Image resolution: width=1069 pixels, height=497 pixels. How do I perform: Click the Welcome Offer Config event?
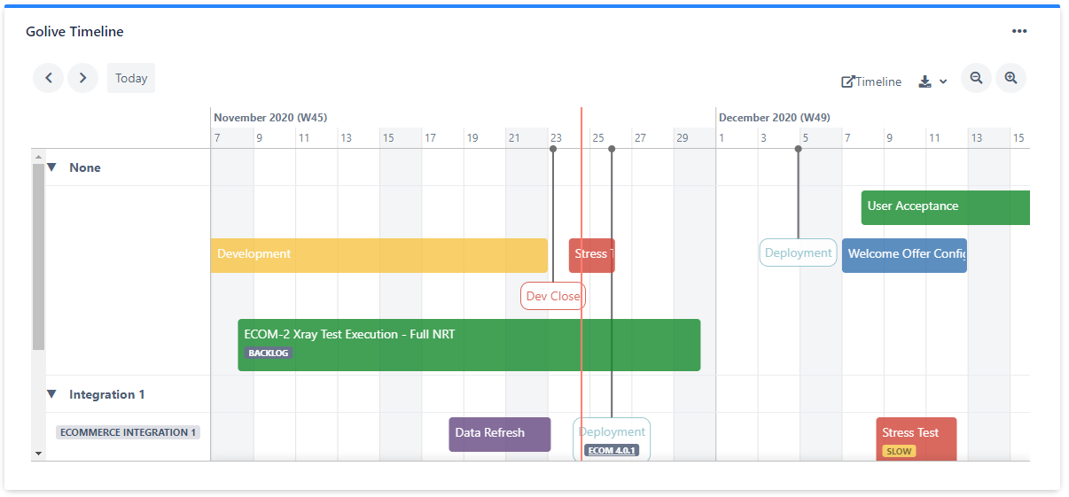pyautogui.click(x=904, y=254)
